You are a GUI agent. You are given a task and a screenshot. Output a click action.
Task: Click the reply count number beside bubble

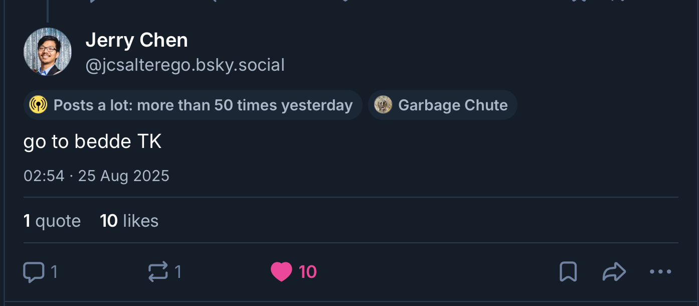[x=54, y=272]
